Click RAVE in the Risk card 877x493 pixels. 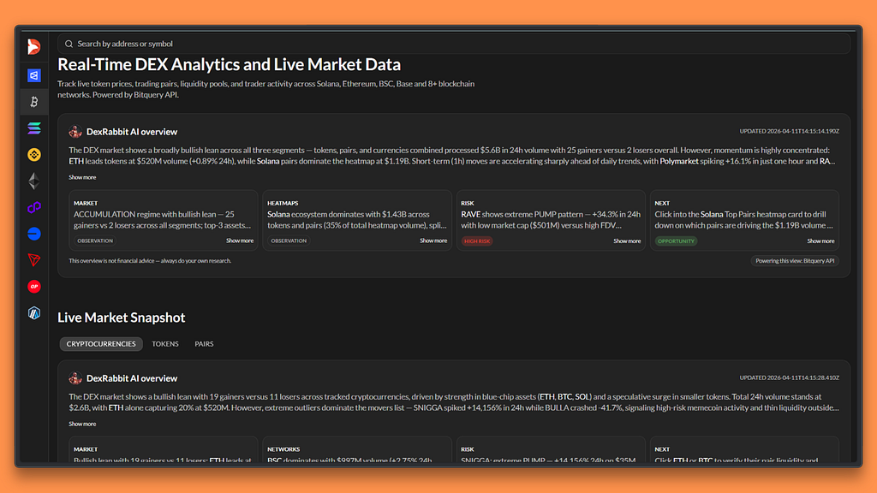470,214
